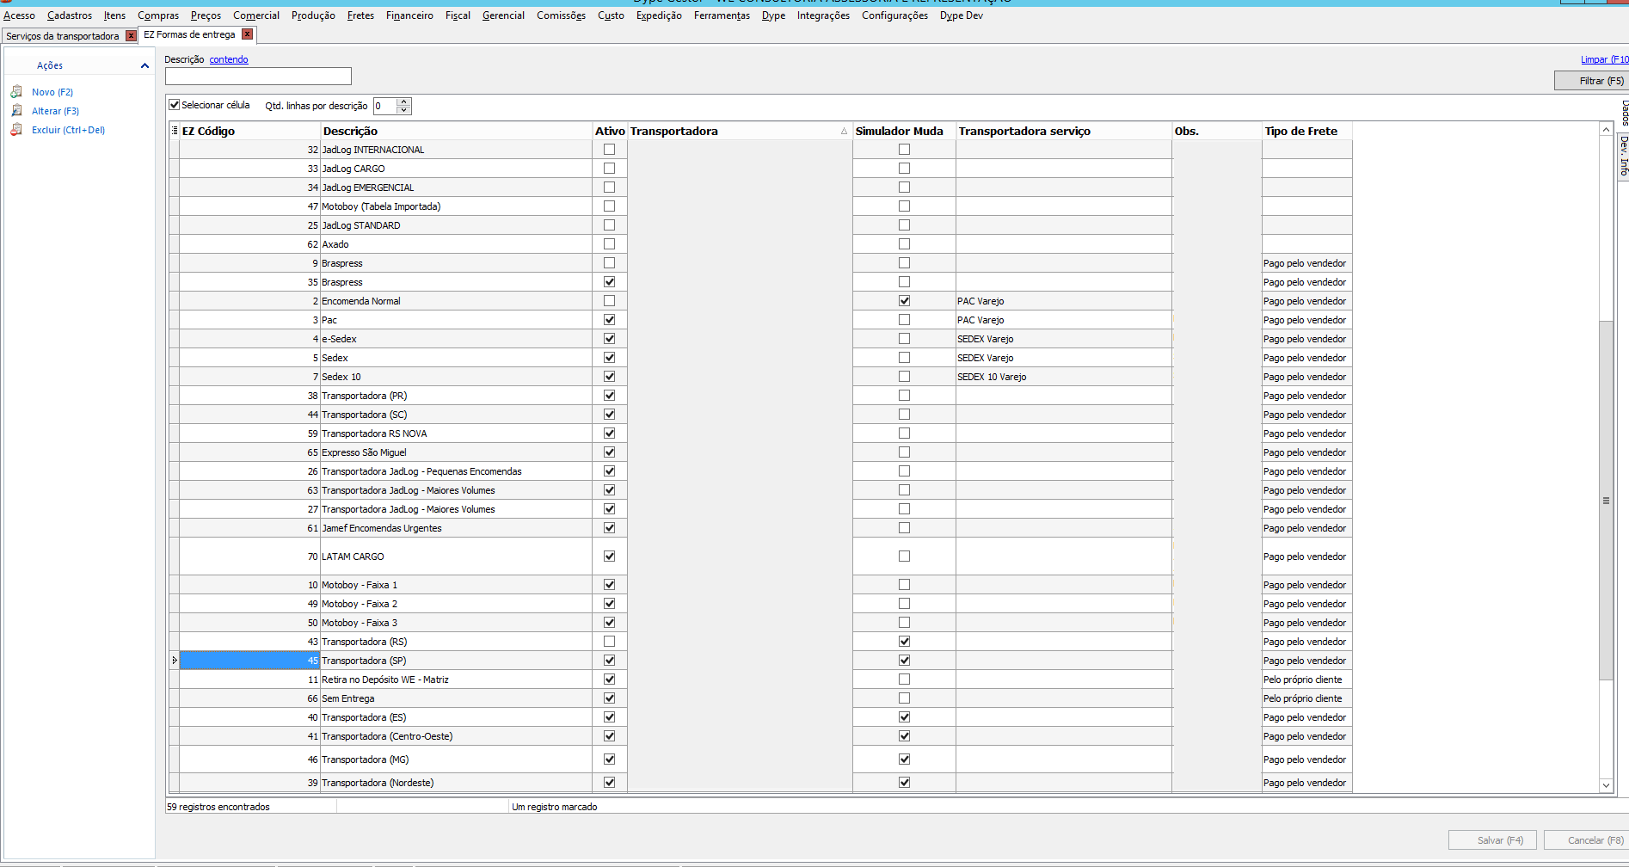1629x867 pixels.
Task: Open the Acesso menu
Action: coord(19,15)
